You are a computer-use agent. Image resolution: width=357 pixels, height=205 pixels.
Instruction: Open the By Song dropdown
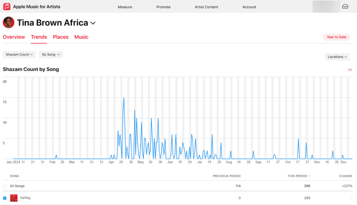pyautogui.click(x=51, y=55)
